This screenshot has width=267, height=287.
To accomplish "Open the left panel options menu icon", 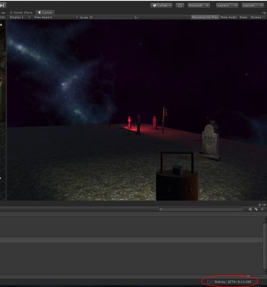I will coord(3,12).
